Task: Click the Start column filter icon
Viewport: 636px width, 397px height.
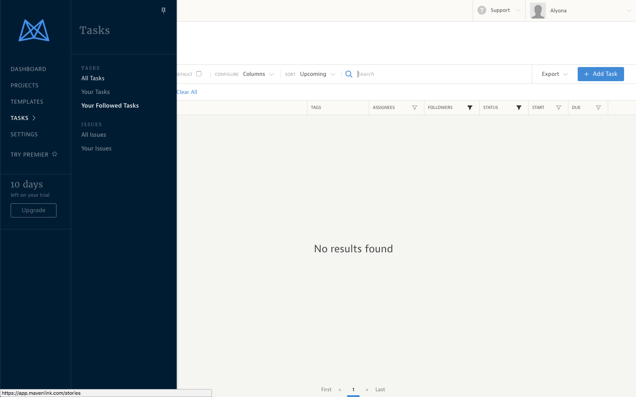Action: pos(559,108)
